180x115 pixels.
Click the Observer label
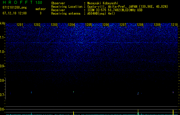pos(58,3)
